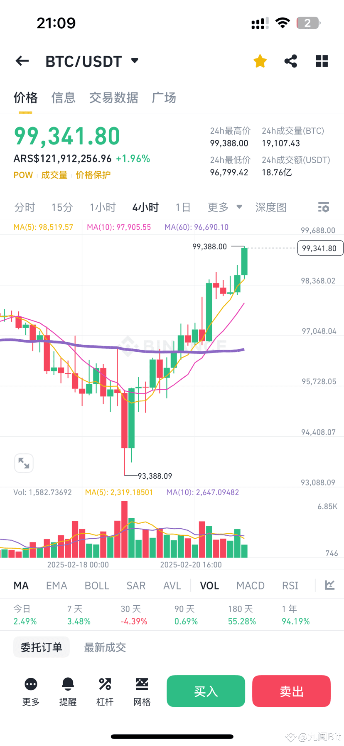Enable the MACD indicator

click(250, 585)
